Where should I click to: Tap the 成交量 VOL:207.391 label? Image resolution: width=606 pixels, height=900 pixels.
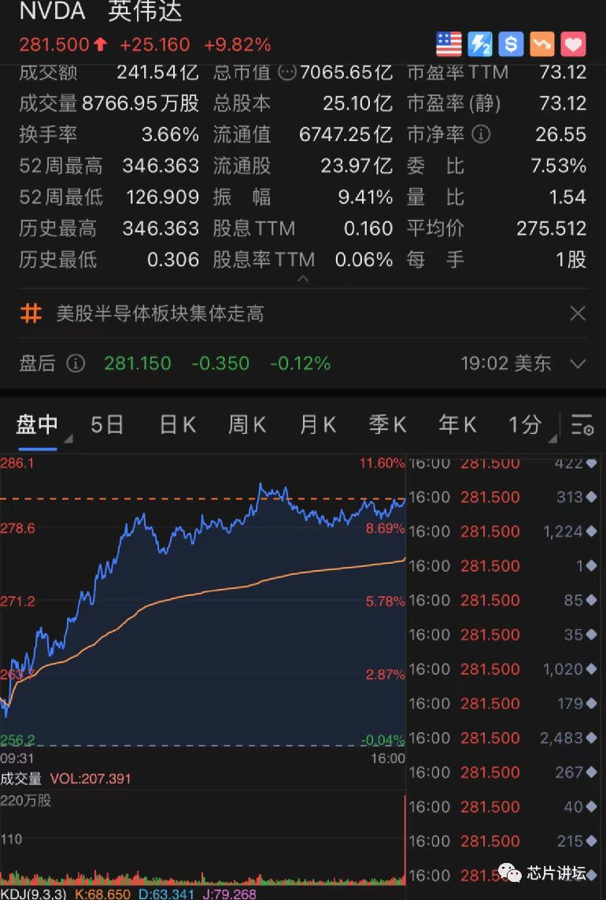(x=65, y=779)
